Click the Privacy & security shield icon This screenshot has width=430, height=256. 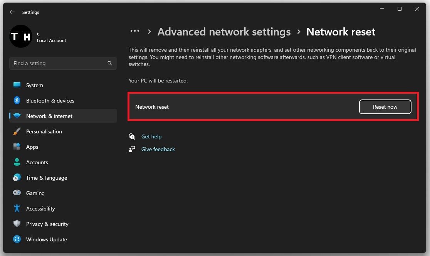click(x=17, y=224)
